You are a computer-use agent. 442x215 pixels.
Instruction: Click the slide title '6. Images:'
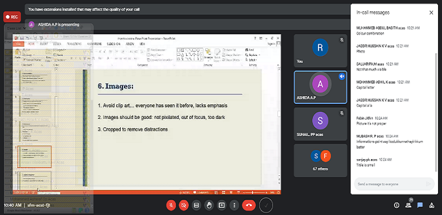coord(116,86)
